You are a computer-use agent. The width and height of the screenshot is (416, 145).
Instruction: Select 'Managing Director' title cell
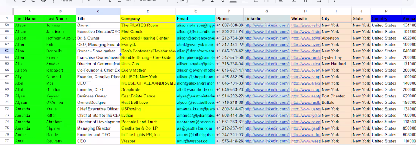pyautogui.click(x=98, y=128)
